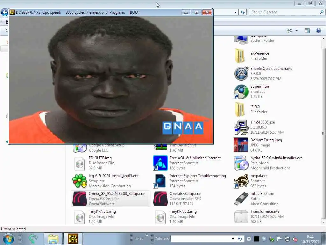Click the round face tray icon
This screenshot has height=245, width=326.
pyautogui.click(x=249, y=239)
